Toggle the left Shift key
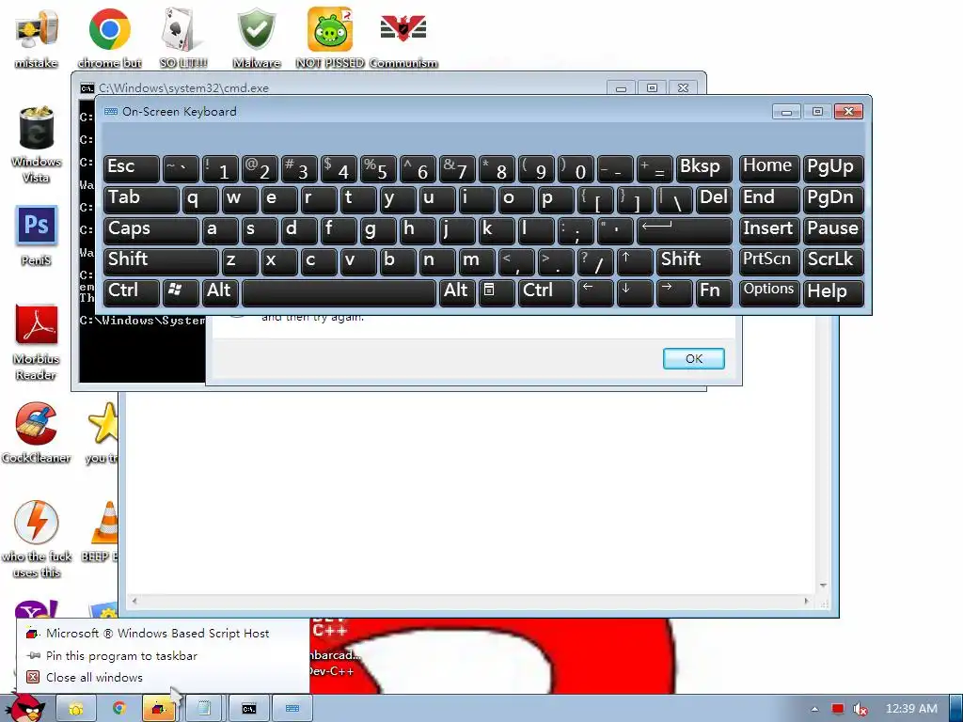The image size is (963, 722). coord(161,261)
